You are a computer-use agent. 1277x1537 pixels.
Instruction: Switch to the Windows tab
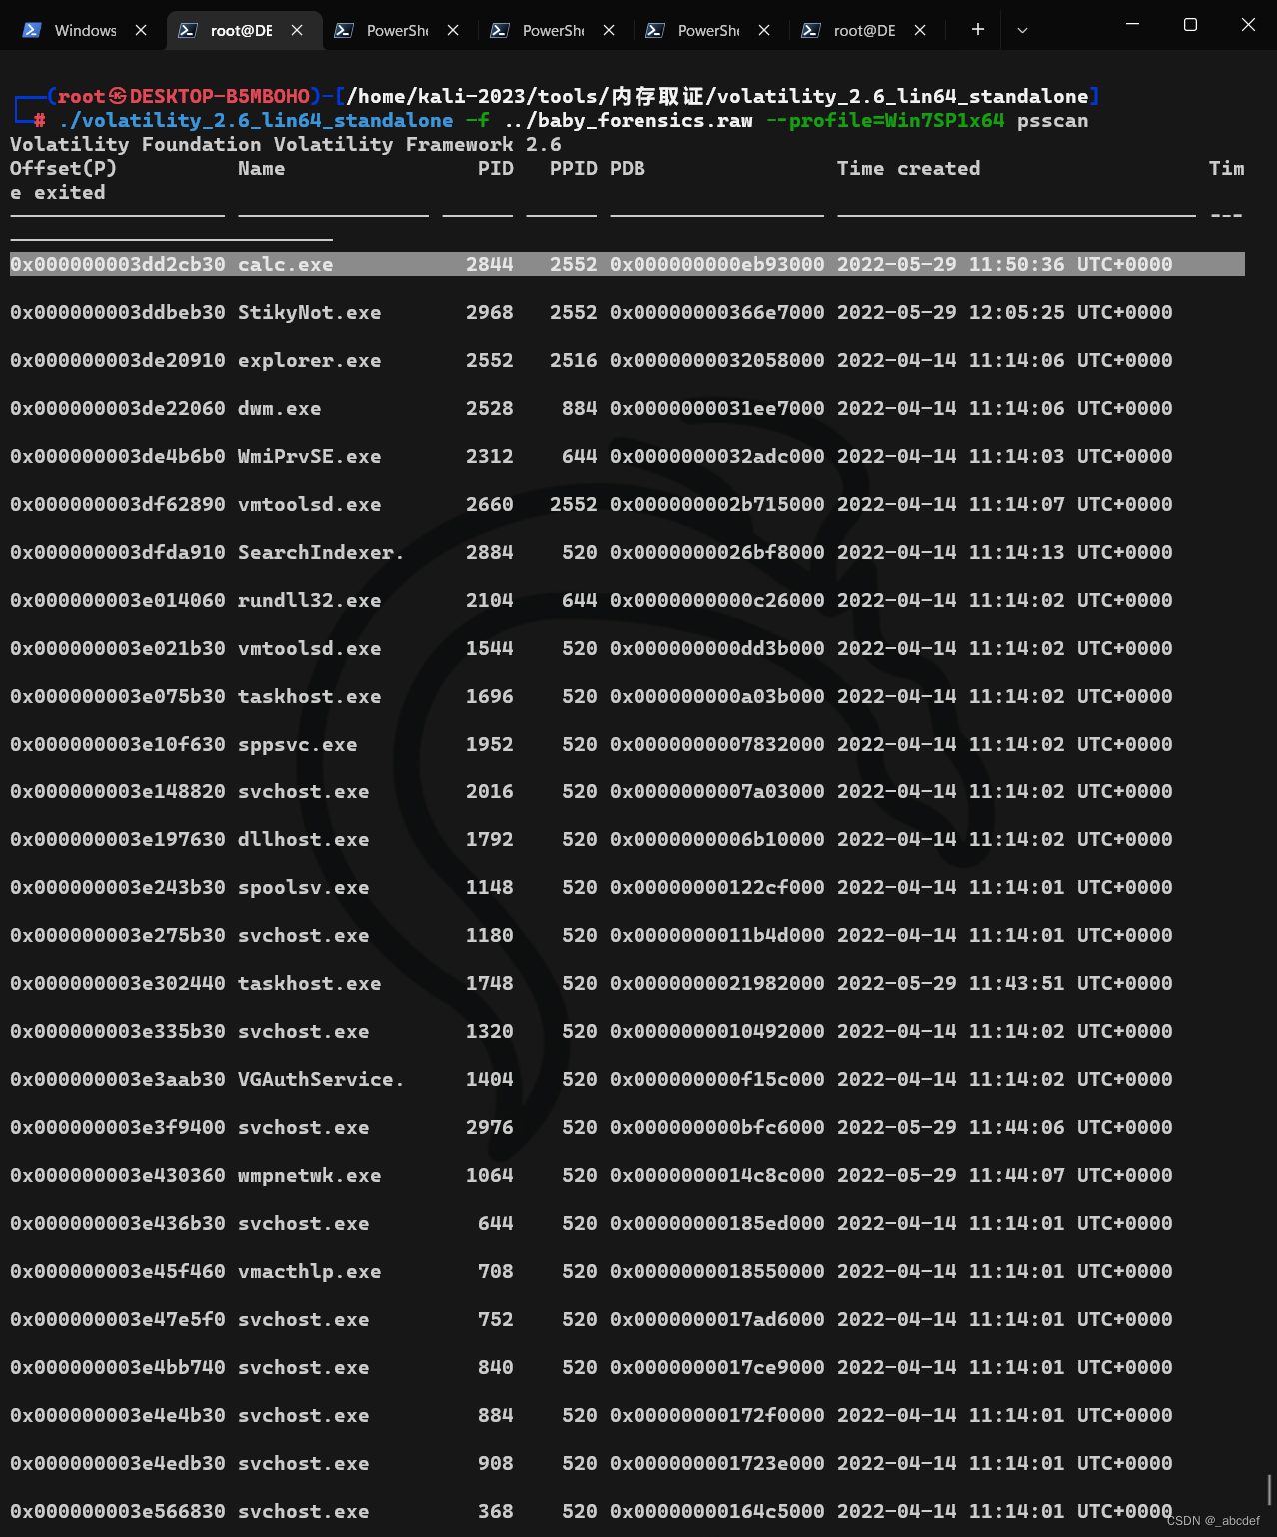click(85, 30)
